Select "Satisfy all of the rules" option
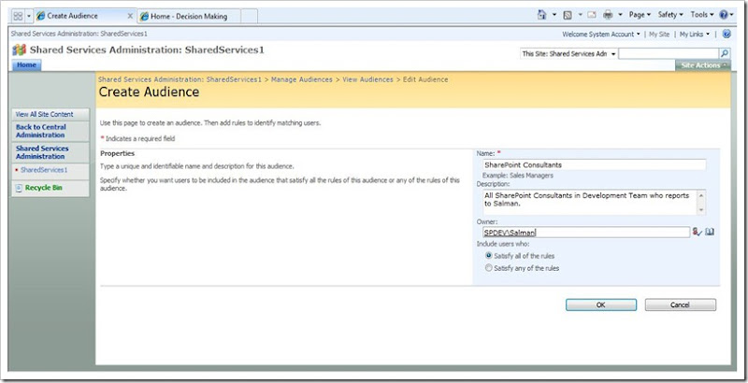 [x=488, y=255]
